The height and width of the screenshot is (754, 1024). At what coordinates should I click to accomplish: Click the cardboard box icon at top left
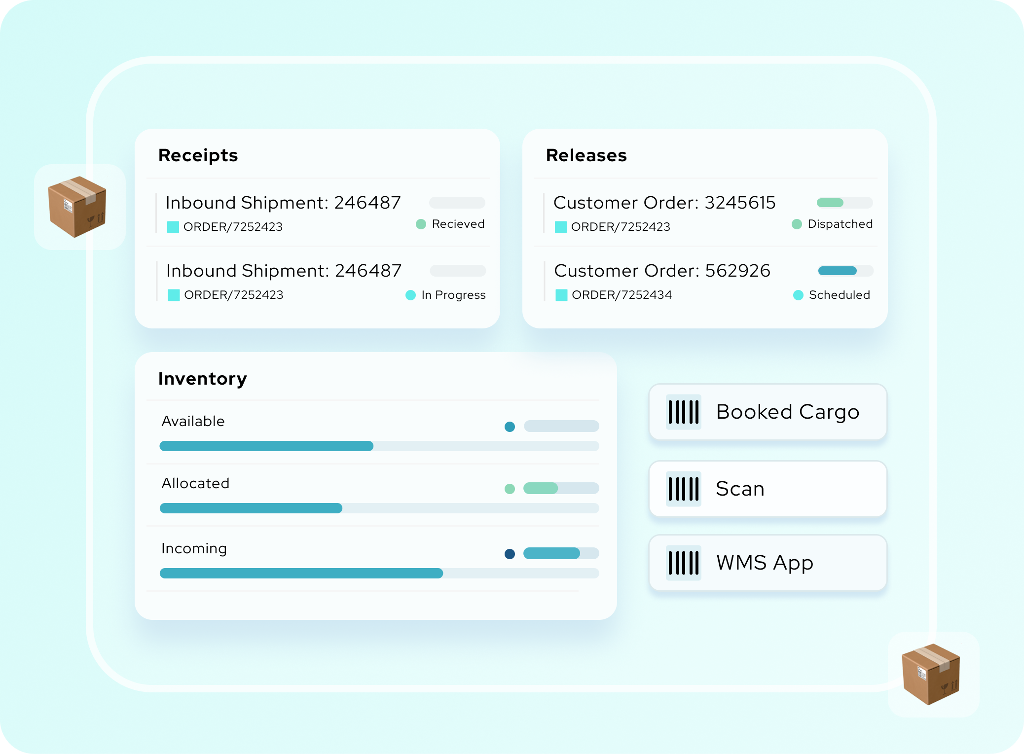point(78,207)
